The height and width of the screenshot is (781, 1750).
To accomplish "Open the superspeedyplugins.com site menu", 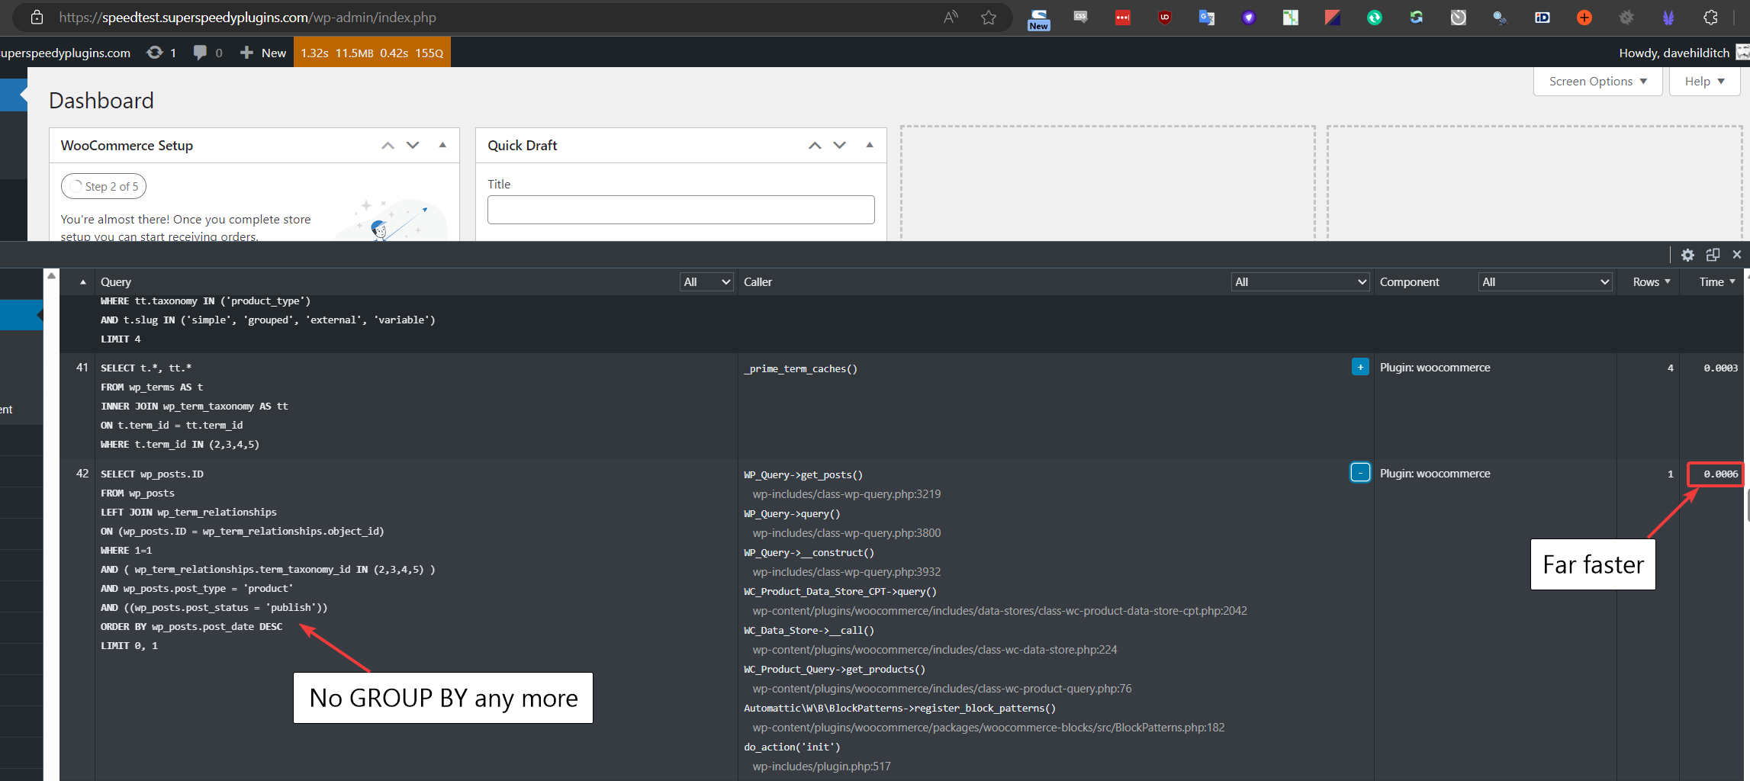I will click(x=66, y=53).
